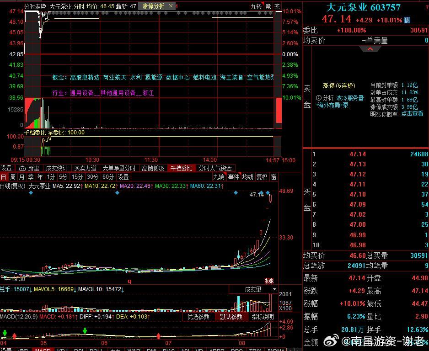Image resolution: width=429 pixels, height=351 pixels.
Task: Click the green MACD arrow near 06
Action: (85, 330)
